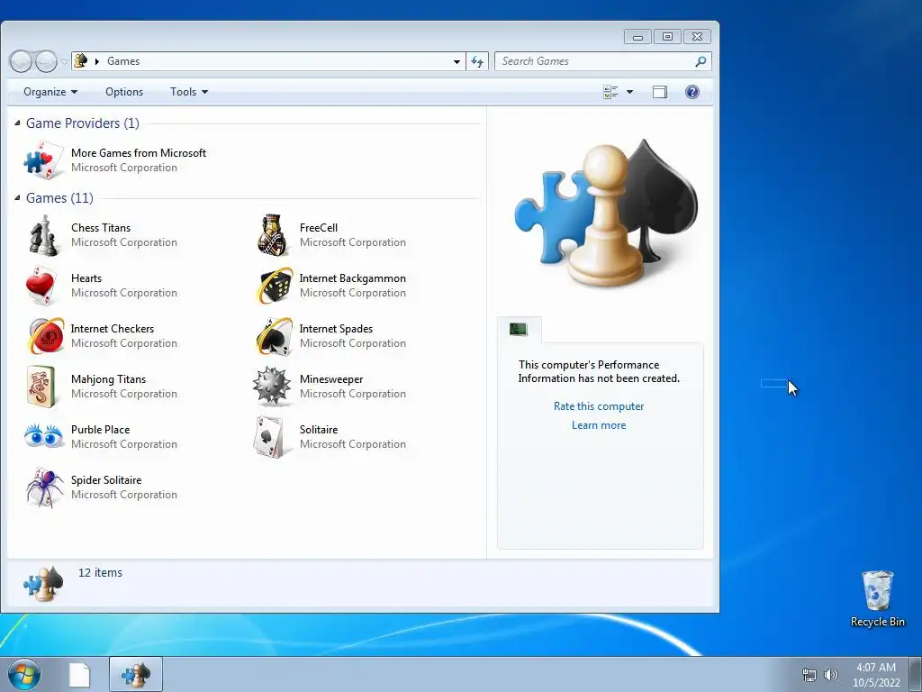Click the blank document taskbar icon

pyautogui.click(x=79, y=675)
